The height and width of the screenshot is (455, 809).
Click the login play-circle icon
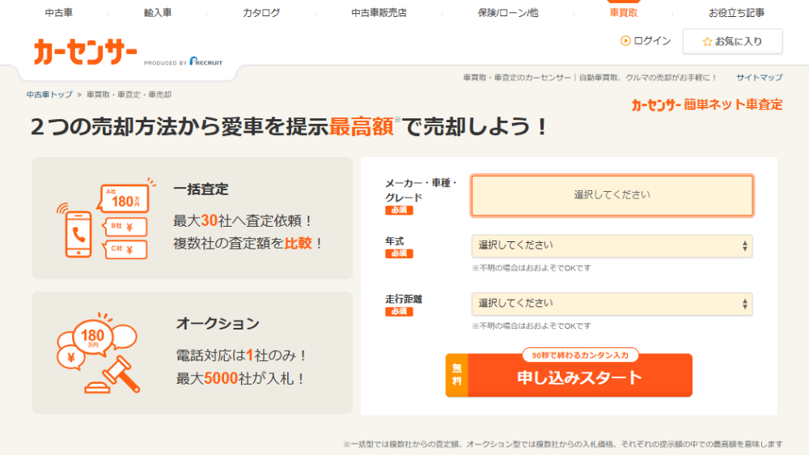pyautogui.click(x=625, y=41)
